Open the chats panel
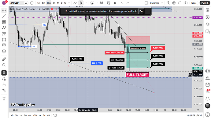Screen dimensions: 211x118 pos(208,31)
